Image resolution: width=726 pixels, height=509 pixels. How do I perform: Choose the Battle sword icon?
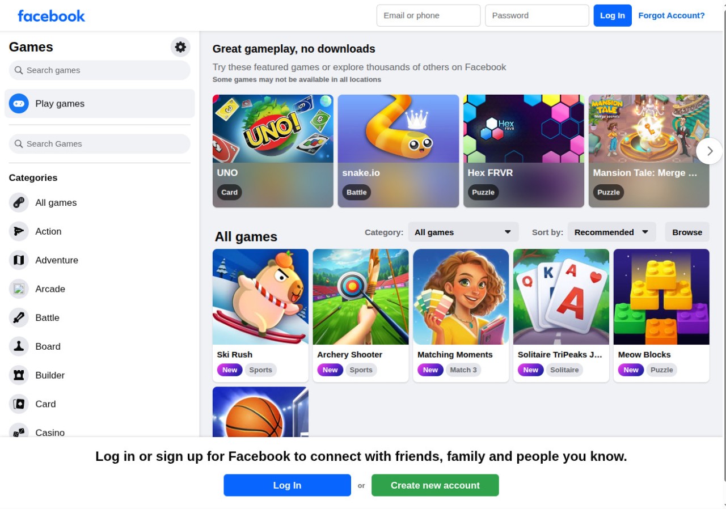coord(19,317)
